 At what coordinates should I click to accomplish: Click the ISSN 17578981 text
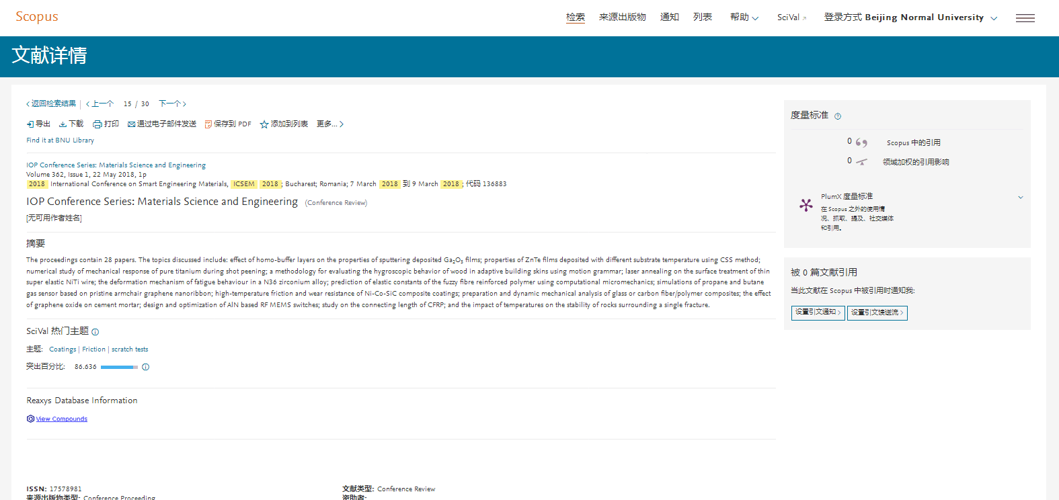point(54,489)
